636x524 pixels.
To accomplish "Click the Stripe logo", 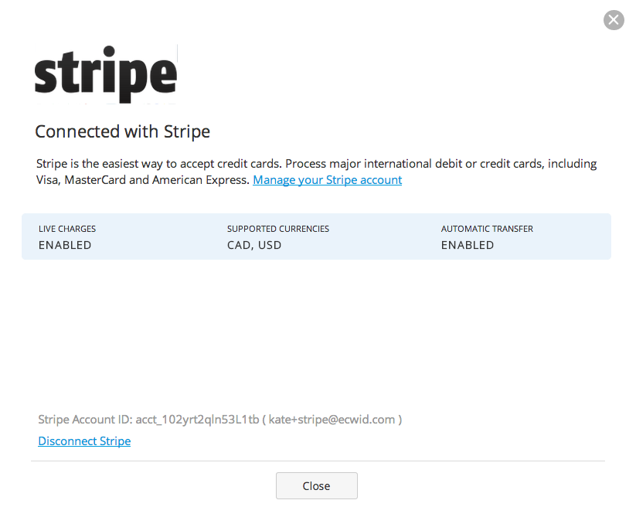I will tap(106, 74).
